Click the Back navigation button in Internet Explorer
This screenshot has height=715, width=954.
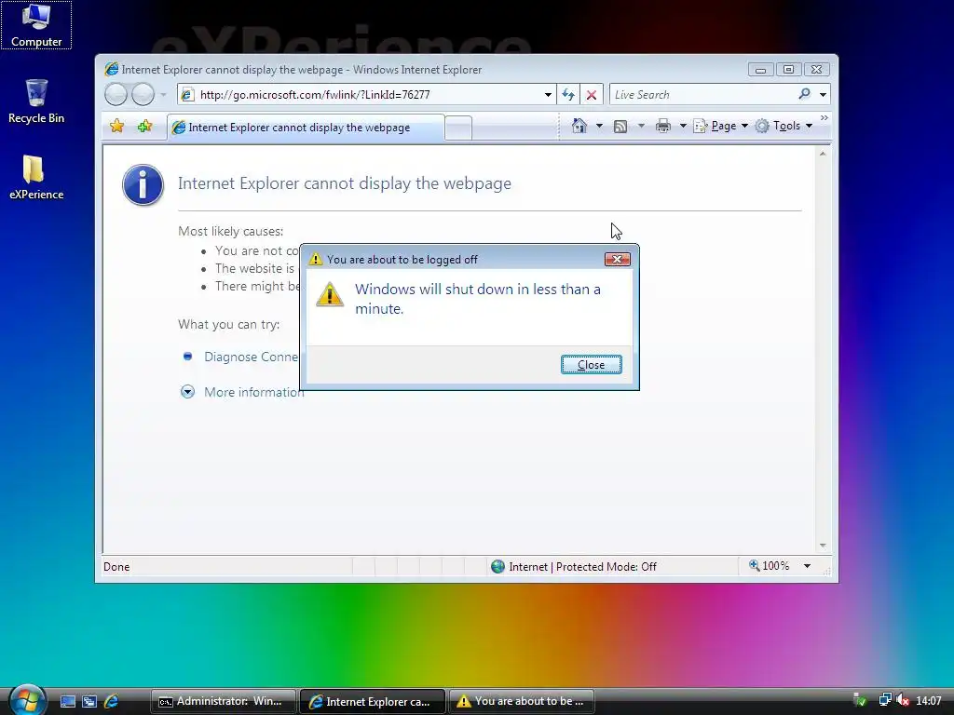(116, 95)
